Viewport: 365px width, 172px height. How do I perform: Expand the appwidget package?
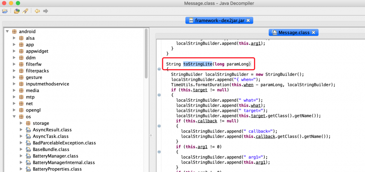(15, 51)
